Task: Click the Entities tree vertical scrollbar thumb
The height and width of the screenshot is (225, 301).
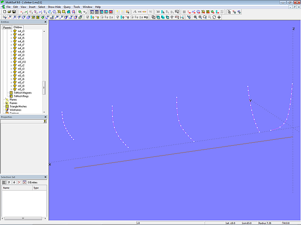Action: pos(44,87)
